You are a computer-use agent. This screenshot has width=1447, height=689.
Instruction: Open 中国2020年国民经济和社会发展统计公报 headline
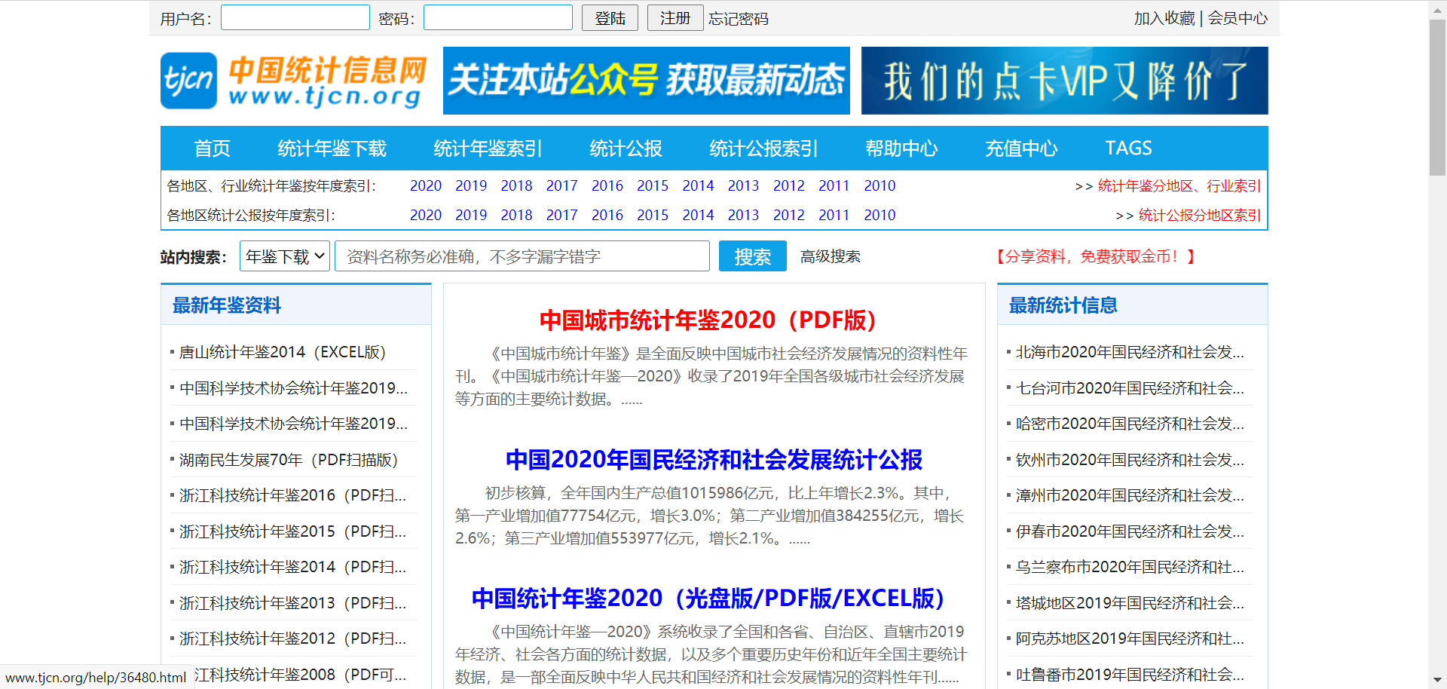click(x=714, y=460)
